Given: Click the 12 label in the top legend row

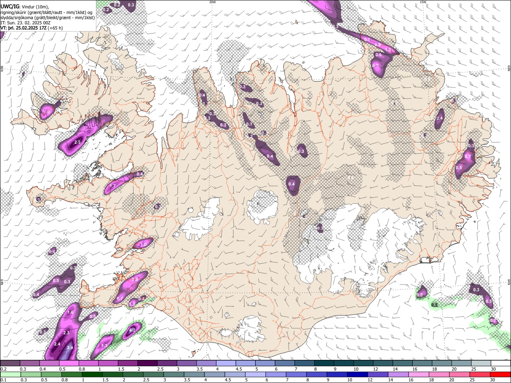Looking at the screenshot, I should (375, 369).
